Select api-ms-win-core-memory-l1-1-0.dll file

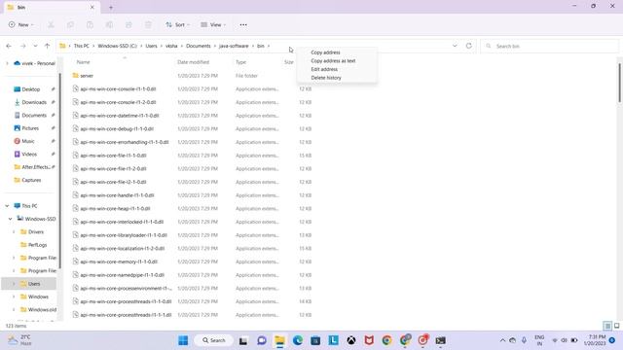point(193,262)
